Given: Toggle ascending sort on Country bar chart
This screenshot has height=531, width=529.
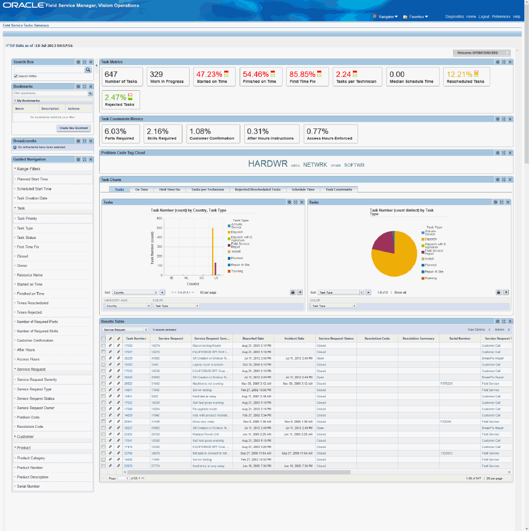Looking at the screenshot, I should click(x=162, y=292).
